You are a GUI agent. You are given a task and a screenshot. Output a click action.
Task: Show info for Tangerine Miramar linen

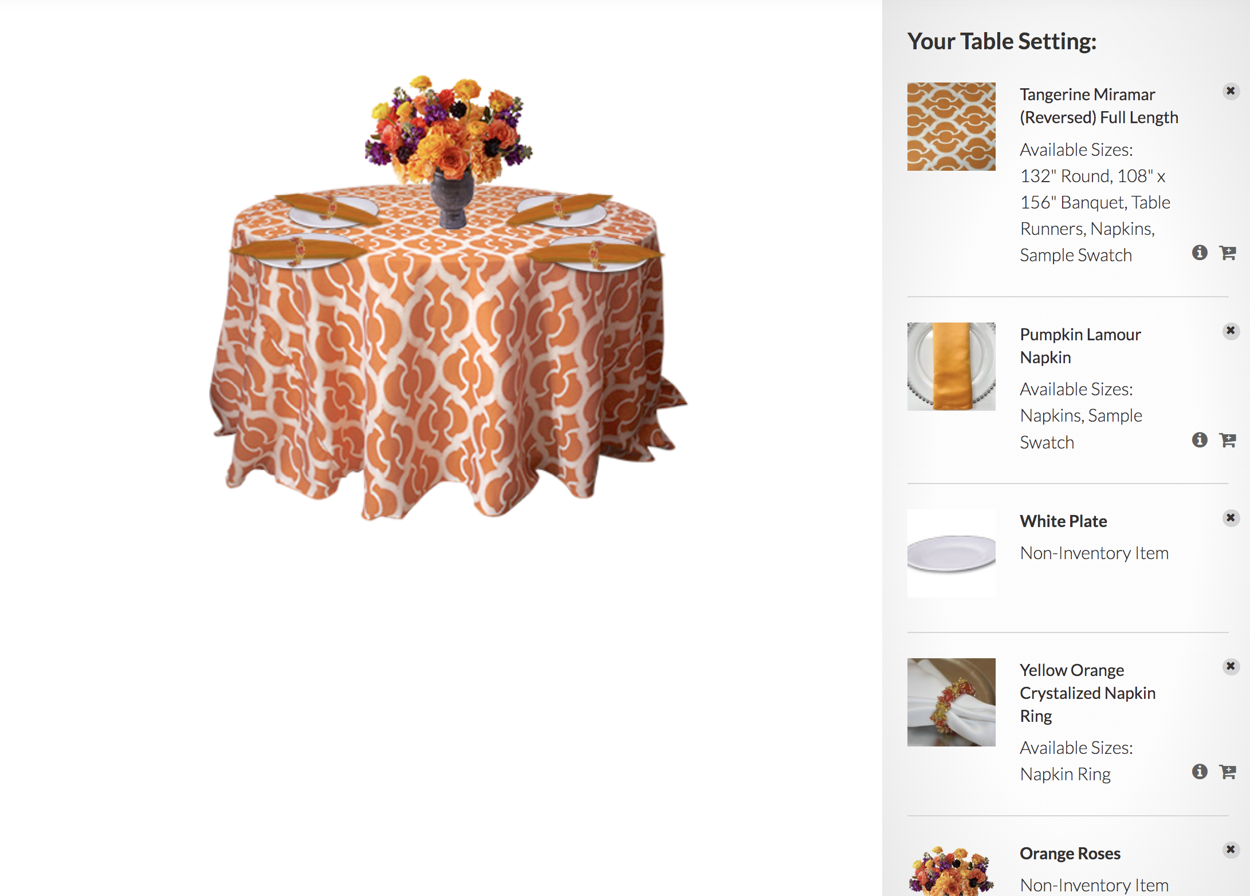[x=1200, y=253]
